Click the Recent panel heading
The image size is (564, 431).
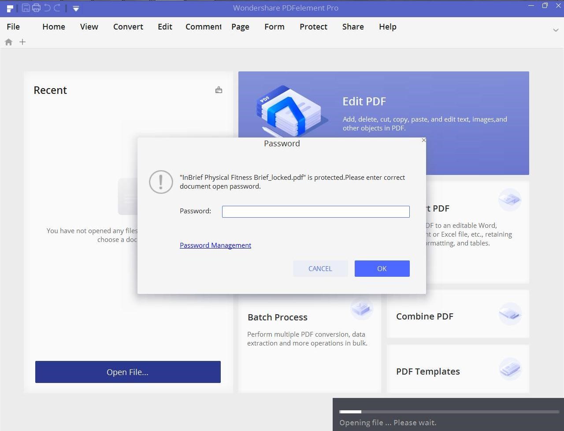click(x=50, y=90)
